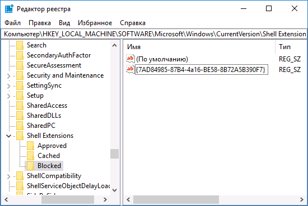Click REG_SZ type of {7AD84985...} row

tap(290, 70)
